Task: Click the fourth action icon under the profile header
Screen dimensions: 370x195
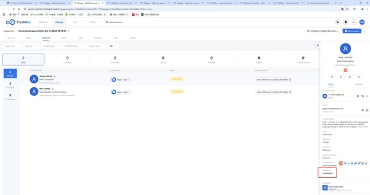Action: click(x=359, y=77)
